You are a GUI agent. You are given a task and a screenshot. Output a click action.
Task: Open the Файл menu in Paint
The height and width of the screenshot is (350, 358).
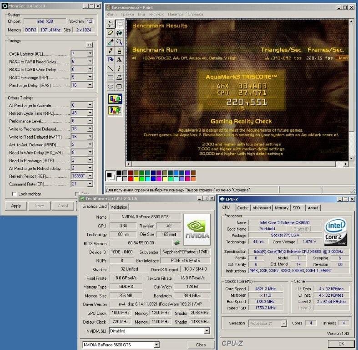click(112, 14)
